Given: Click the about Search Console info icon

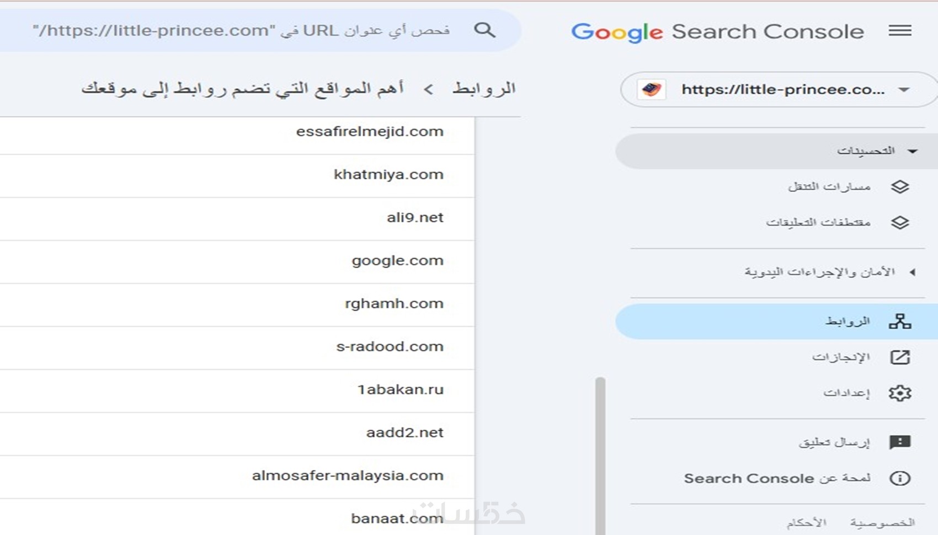Looking at the screenshot, I should (899, 478).
